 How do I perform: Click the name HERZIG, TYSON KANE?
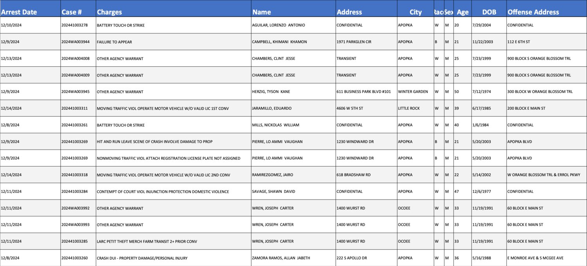(271, 92)
